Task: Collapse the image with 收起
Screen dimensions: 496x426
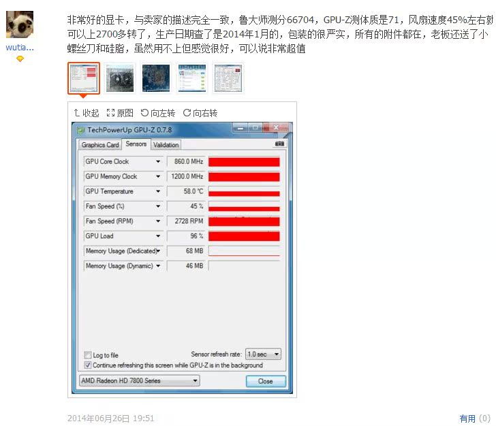Action: [x=87, y=113]
